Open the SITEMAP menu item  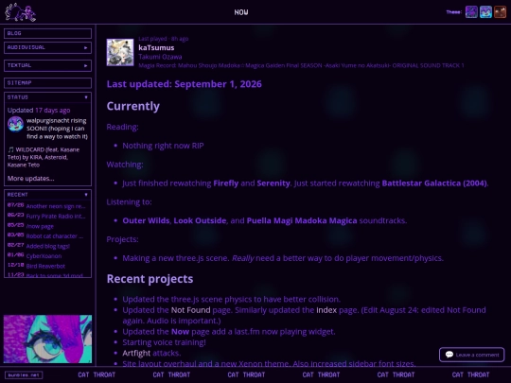point(47,82)
